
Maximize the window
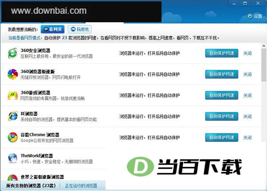pyautogui.click(x=245, y=3)
